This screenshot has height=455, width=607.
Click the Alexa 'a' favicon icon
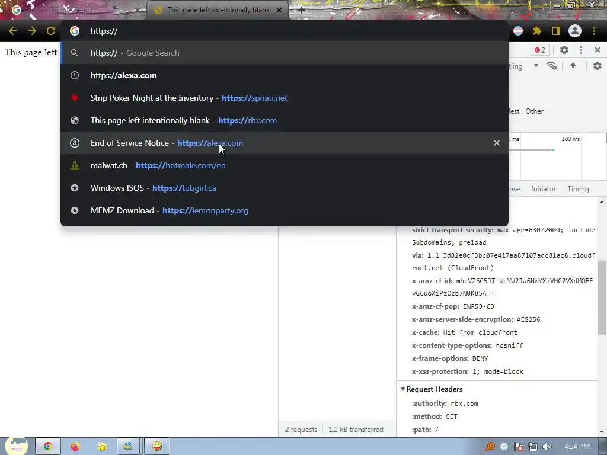[74, 143]
